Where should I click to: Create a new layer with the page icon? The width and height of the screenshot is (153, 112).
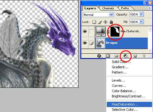[x=135, y=56]
